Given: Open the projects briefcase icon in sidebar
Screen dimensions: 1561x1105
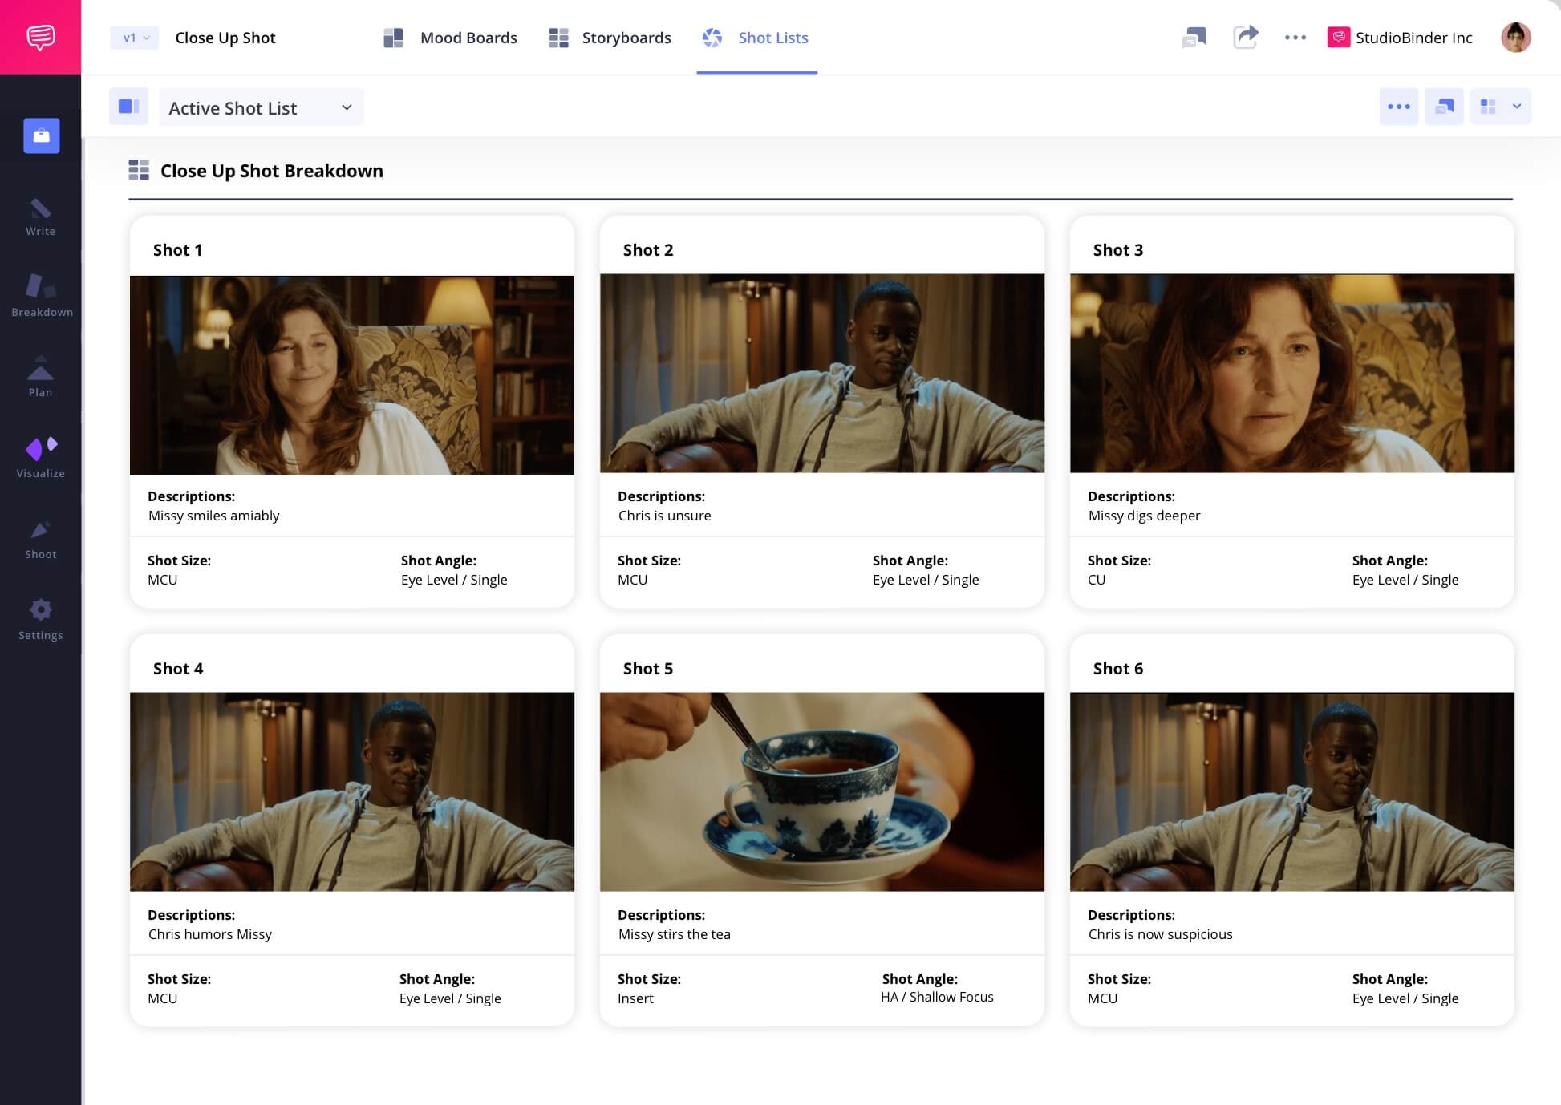Looking at the screenshot, I should tap(42, 136).
